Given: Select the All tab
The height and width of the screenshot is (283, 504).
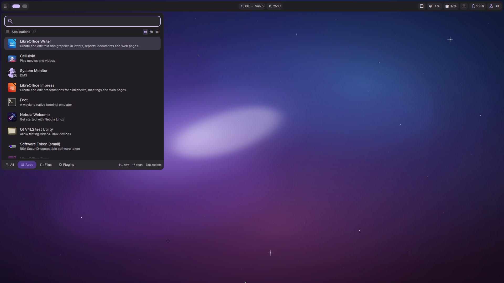Looking at the screenshot, I should pos(10,165).
